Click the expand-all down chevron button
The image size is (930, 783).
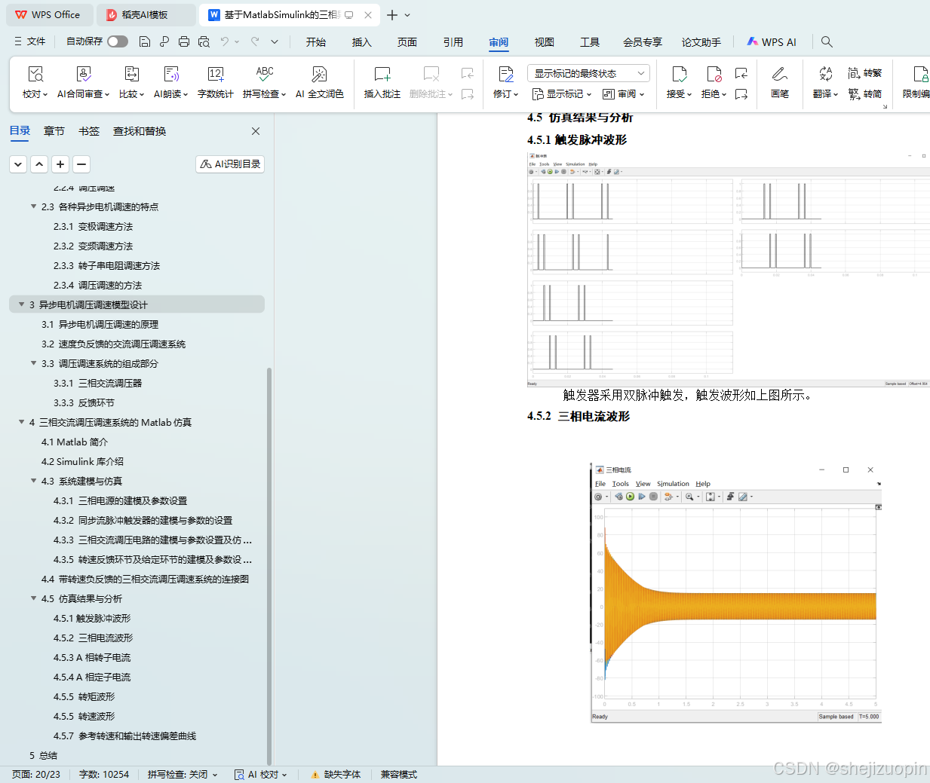tap(18, 164)
